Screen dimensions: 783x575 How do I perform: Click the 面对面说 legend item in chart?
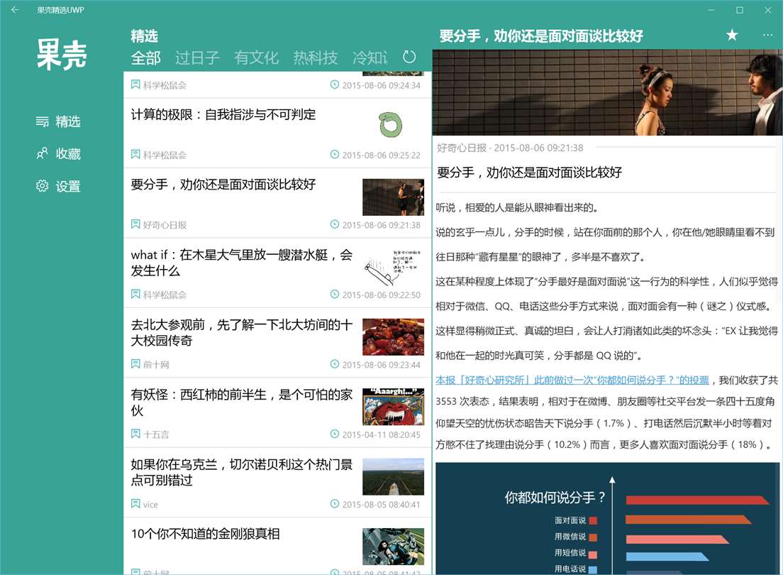point(576,520)
